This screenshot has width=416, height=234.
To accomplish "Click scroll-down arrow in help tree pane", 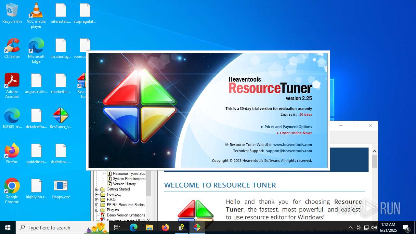I will click(149, 220).
